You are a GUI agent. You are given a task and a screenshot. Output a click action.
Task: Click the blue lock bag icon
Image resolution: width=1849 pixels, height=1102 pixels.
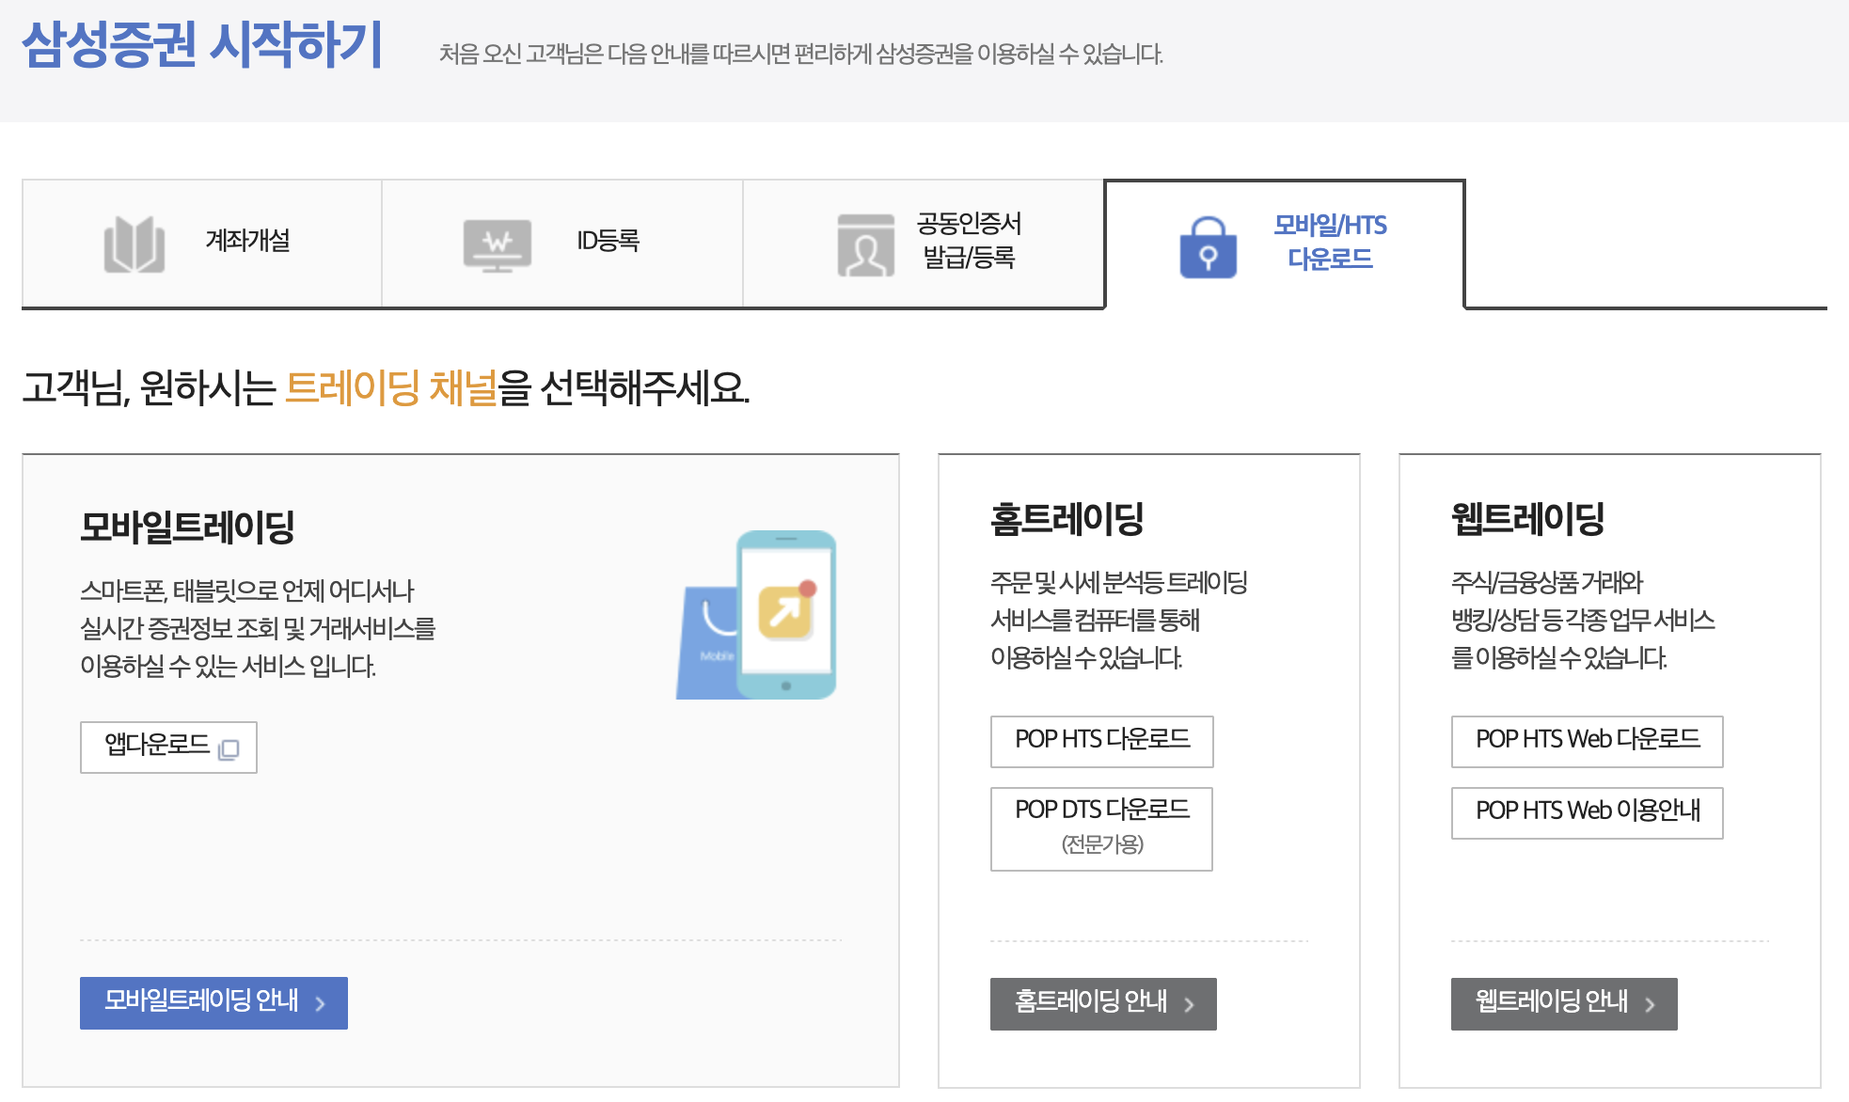1208,248
